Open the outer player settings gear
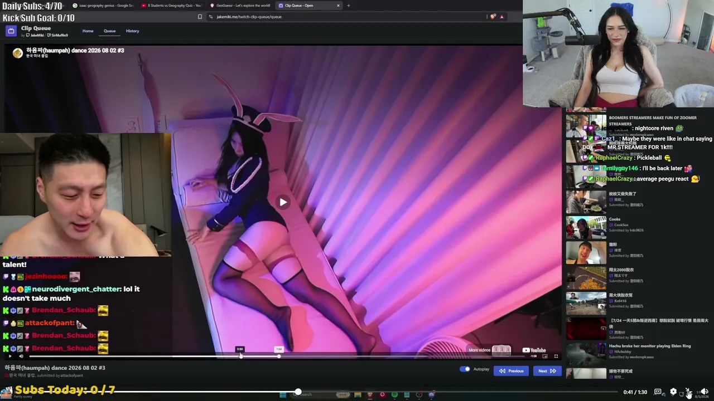The height and width of the screenshot is (401, 714). click(x=673, y=392)
